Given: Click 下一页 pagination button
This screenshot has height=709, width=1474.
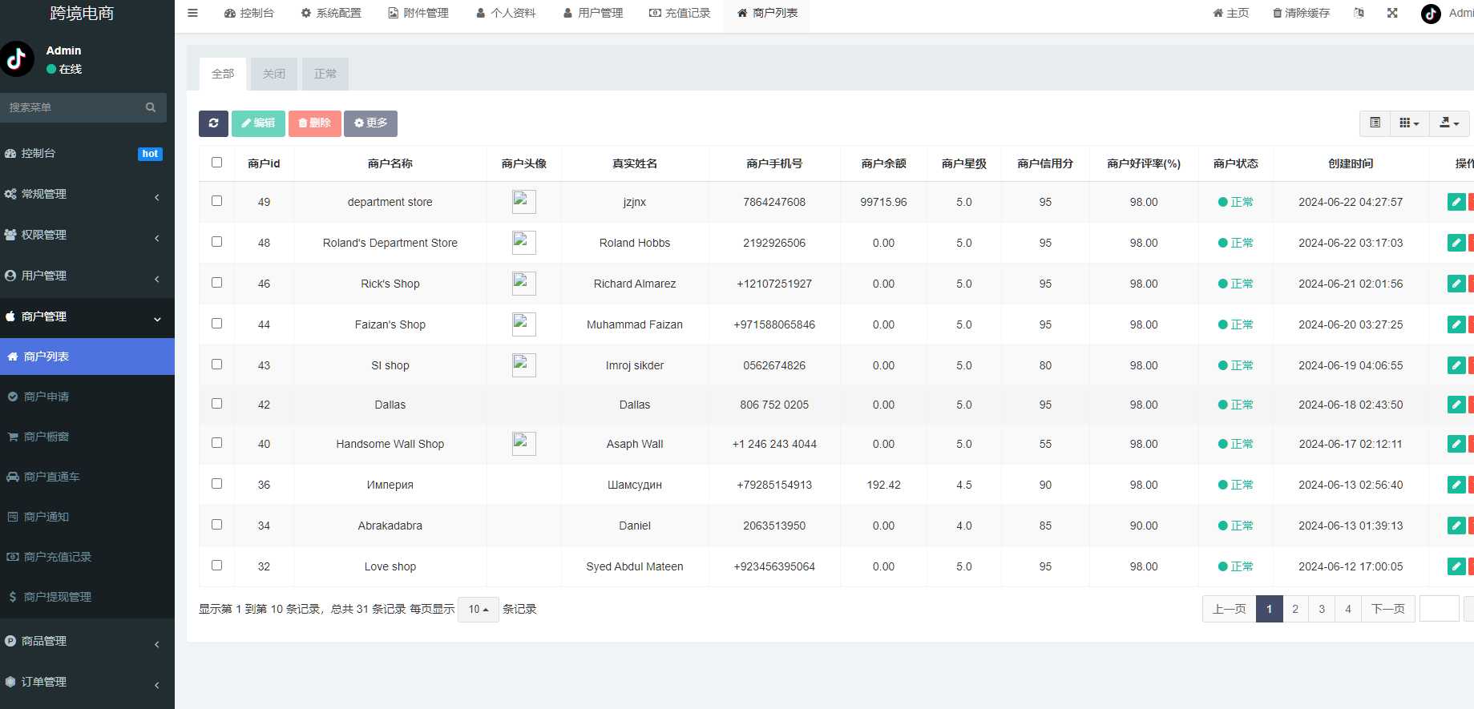Looking at the screenshot, I should pos(1388,609).
